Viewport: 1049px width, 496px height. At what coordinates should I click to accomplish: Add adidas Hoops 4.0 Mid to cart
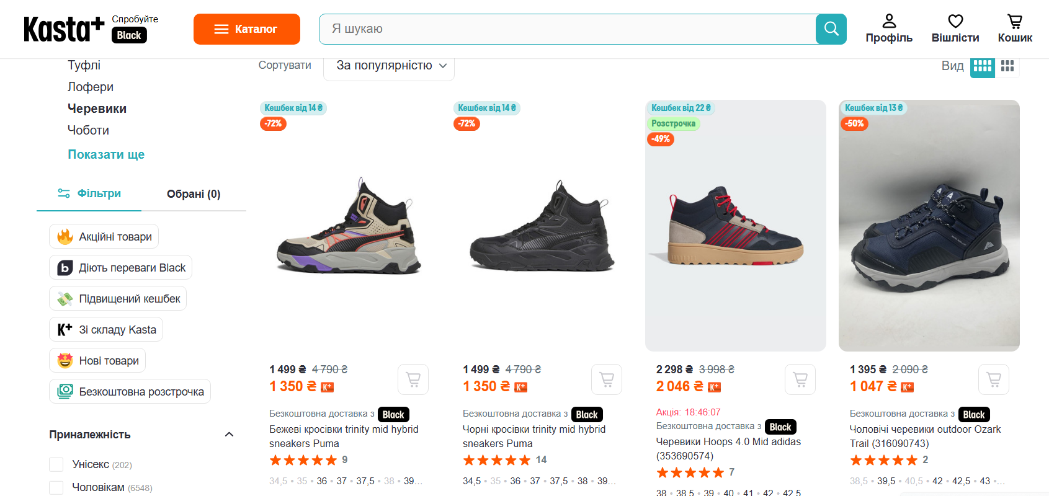800,379
